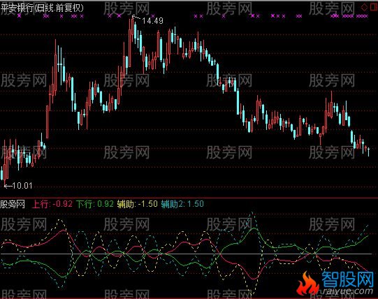The image size is (378, 299).
Task: Click the 平安银行(日线,前复权) chart title
Action: click(x=42, y=8)
